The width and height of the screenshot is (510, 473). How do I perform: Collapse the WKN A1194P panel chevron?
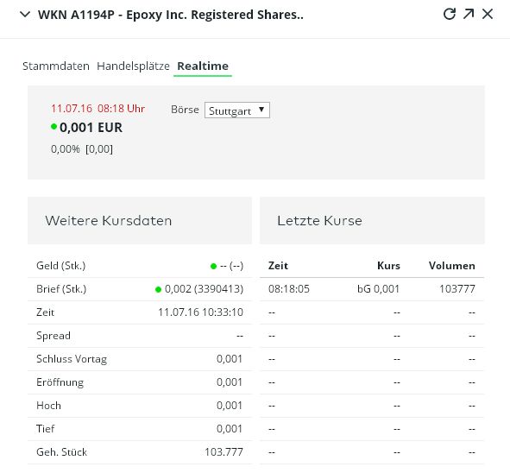[25, 15]
